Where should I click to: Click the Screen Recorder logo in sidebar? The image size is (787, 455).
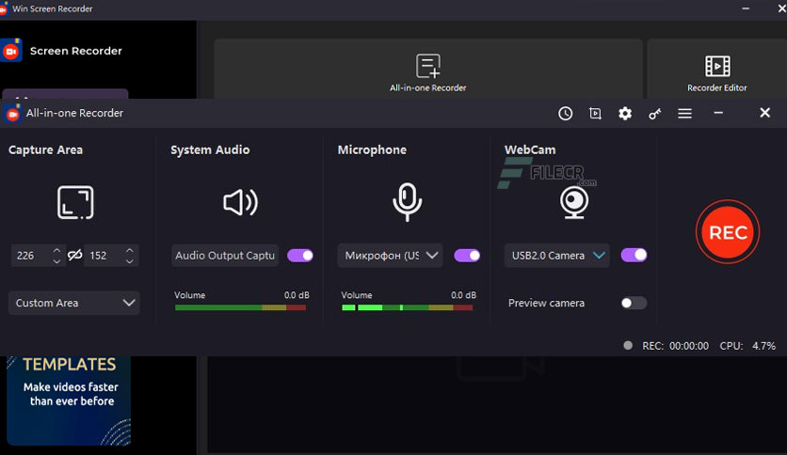click(11, 50)
